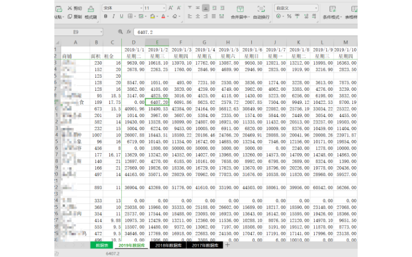The height and width of the screenshot is (257, 412).
Task: Click the cell containing 8625.02
Action: coord(204,102)
